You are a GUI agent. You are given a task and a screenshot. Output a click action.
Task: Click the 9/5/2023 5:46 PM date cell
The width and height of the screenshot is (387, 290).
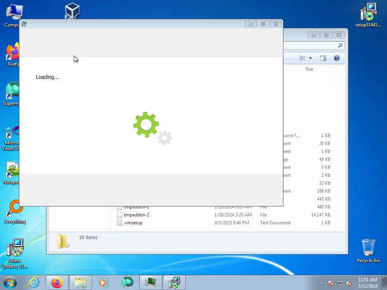(x=232, y=223)
